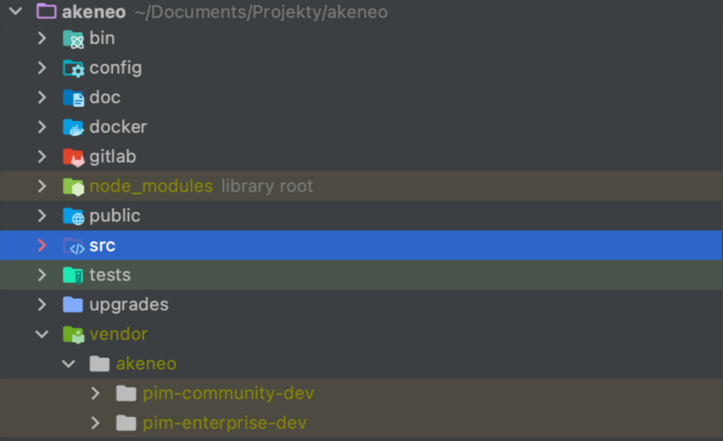Image resolution: width=723 pixels, height=441 pixels.
Task: Select pim-enterprise-dev in the tree
Action: (224, 423)
